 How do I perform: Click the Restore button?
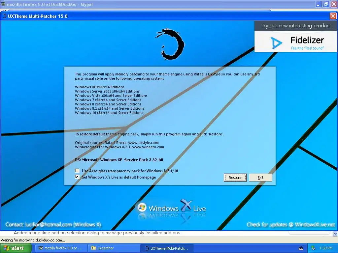[x=235, y=178]
